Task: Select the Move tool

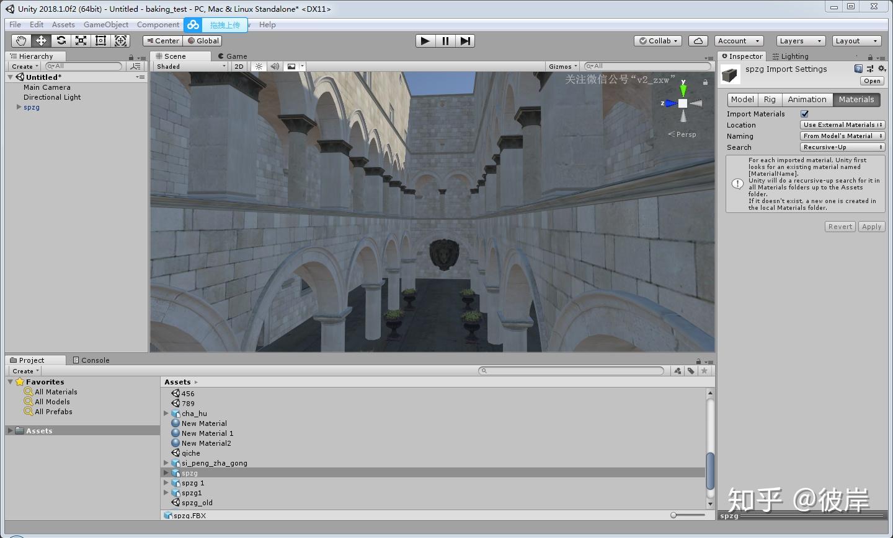Action: [41, 41]
